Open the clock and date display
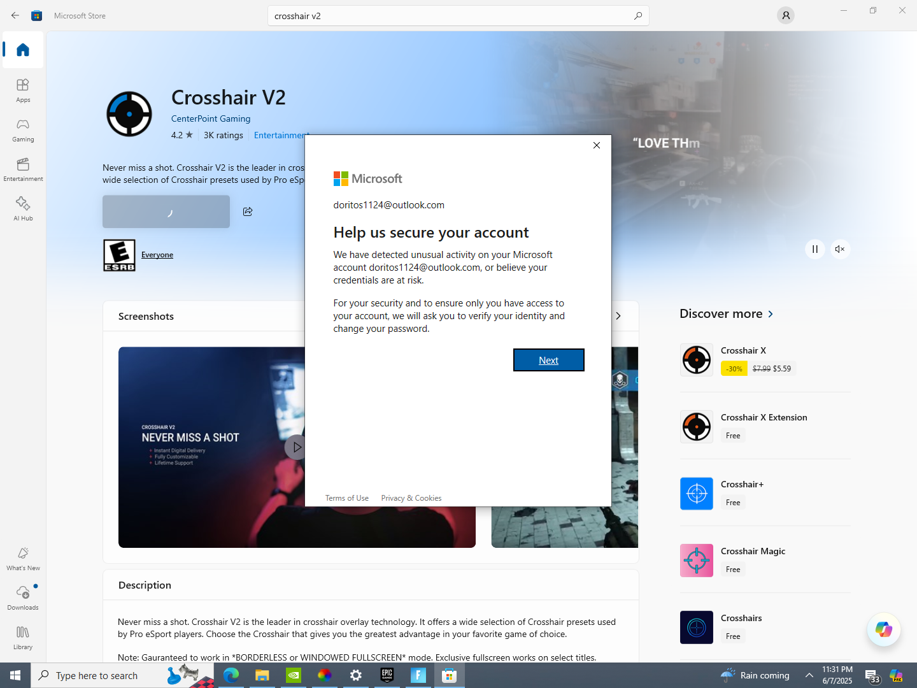This screenshot has width=917, height=688. point(837,675)
